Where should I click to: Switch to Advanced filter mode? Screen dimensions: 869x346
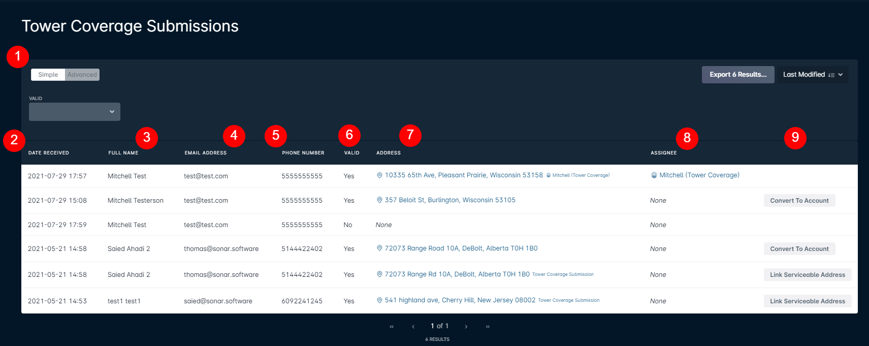tap(82, 75)
